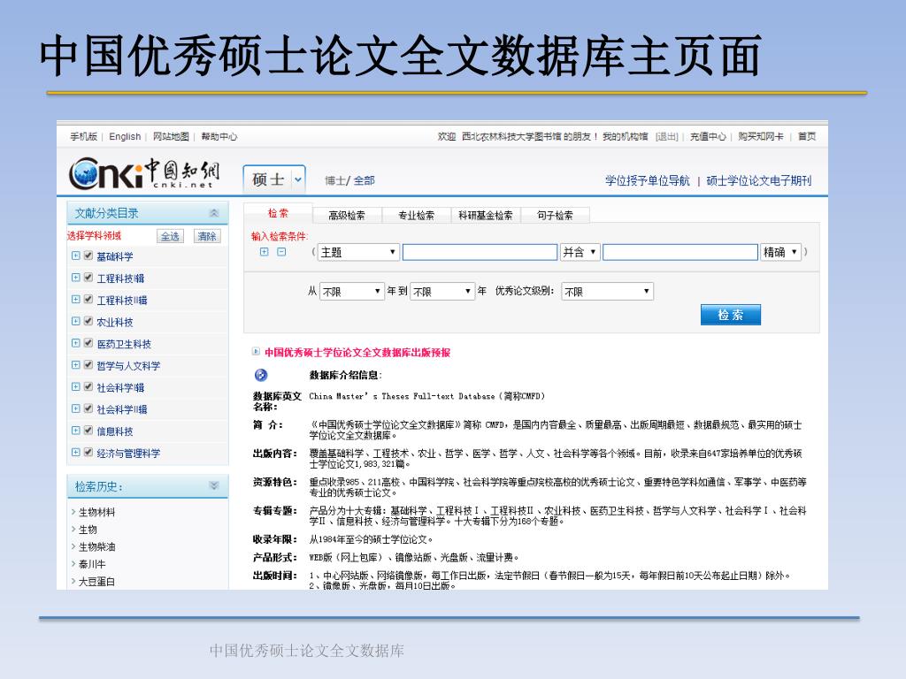Screen dimensions: 906x679
Task: Open the 购买知网卡 link
Action: [761, 136]
